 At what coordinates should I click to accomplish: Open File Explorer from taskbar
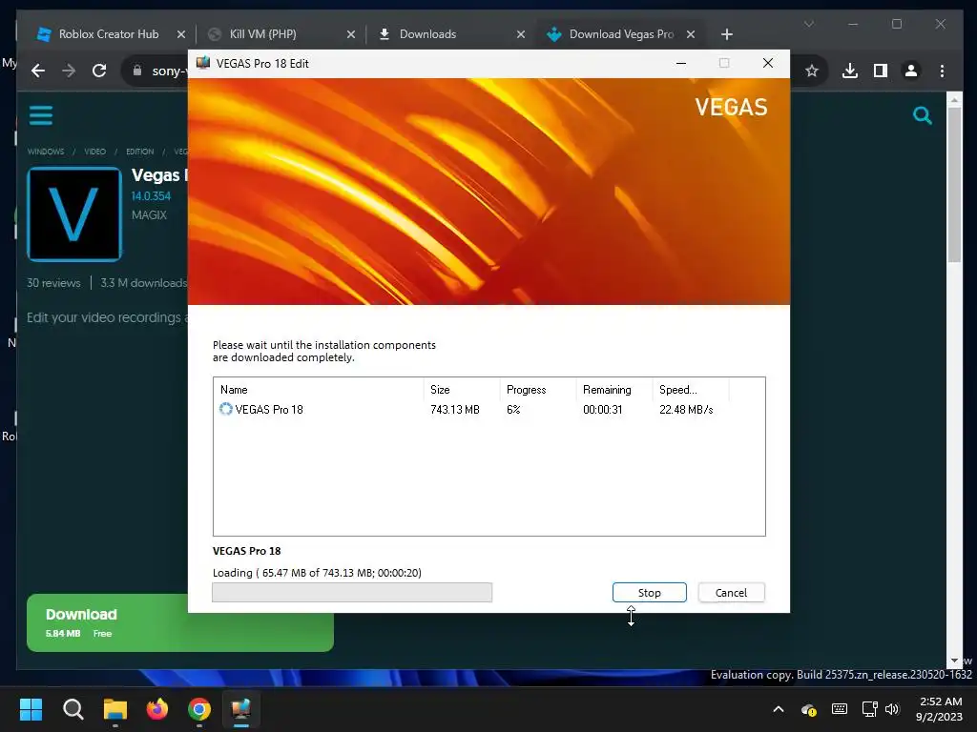coord(115,709)
